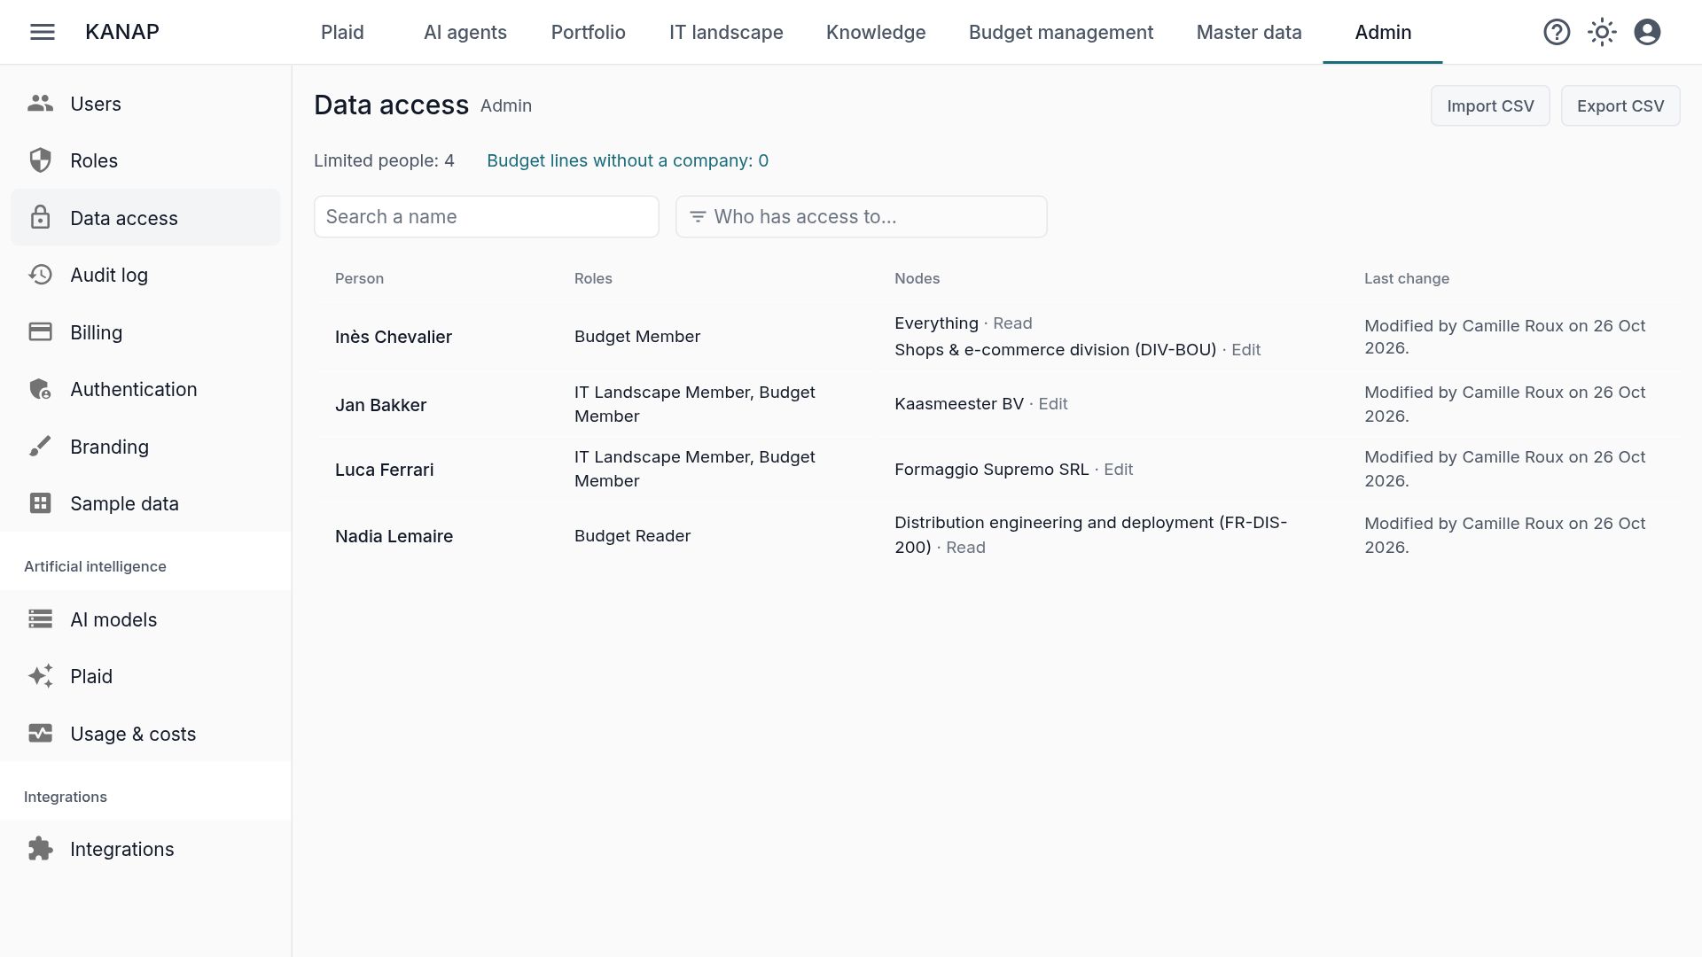Click the Plaid sparkle icon in sidebar
The width and height of the screenshot is (1702, 957).
click(40, 676)
